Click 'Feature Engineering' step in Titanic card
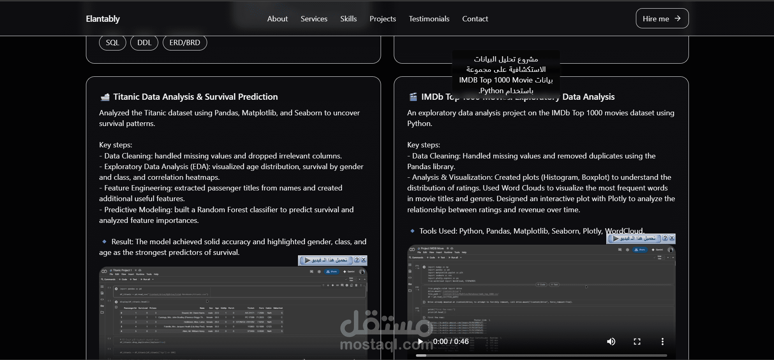Screen dimensions: 774x360 coord(221,193)
